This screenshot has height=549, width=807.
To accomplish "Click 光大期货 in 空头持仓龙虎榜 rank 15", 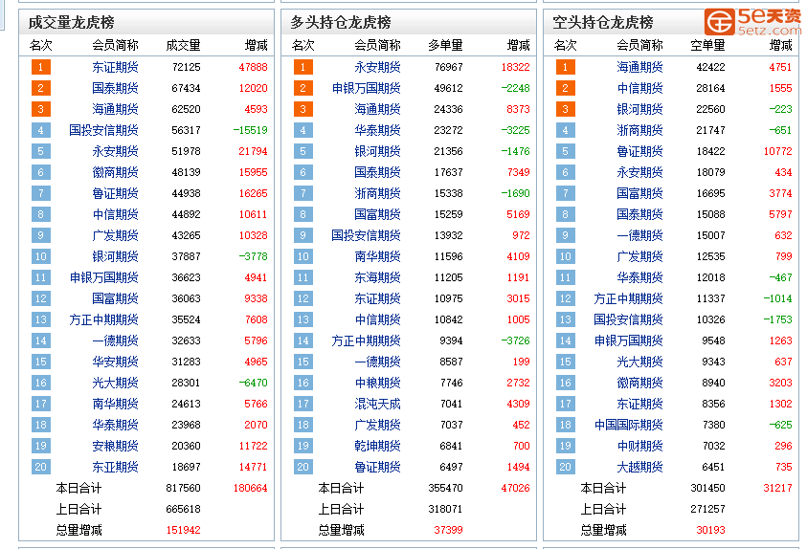I will 639,362.
